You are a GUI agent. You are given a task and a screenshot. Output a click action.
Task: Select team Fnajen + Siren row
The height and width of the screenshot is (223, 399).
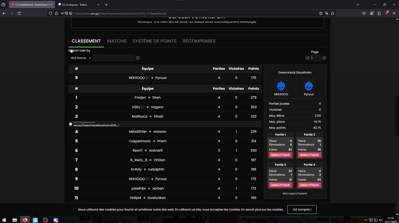point(165,98)
